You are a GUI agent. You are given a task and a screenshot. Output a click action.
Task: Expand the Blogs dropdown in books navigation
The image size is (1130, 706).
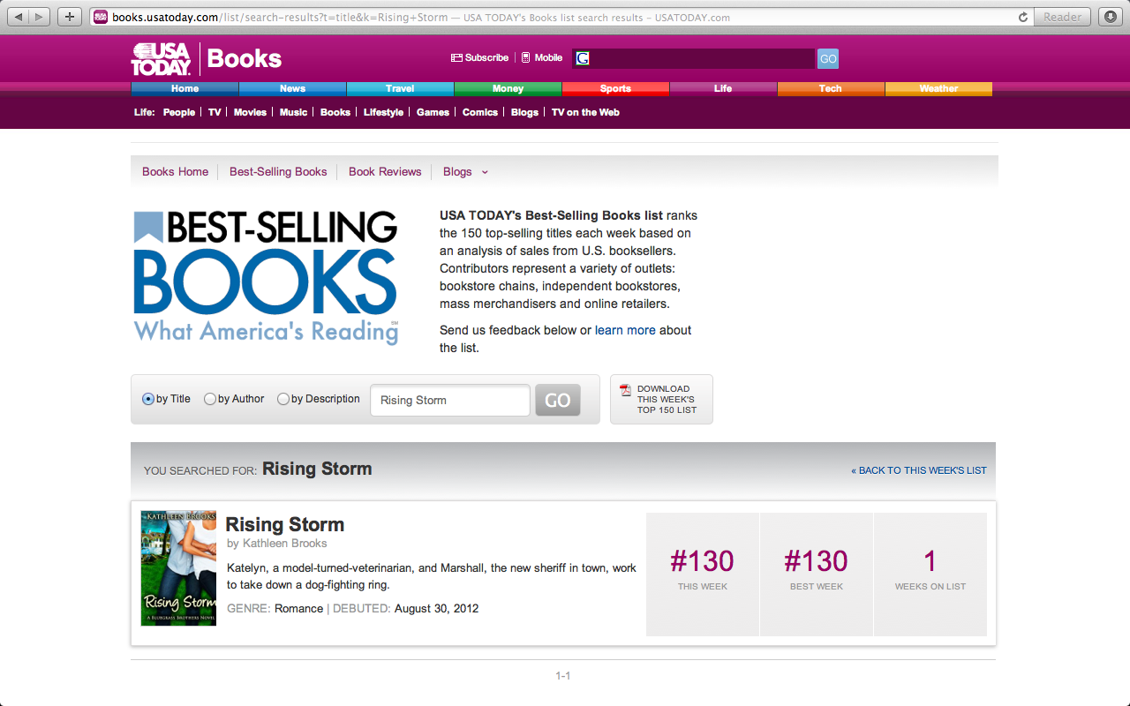click(465, 172)
